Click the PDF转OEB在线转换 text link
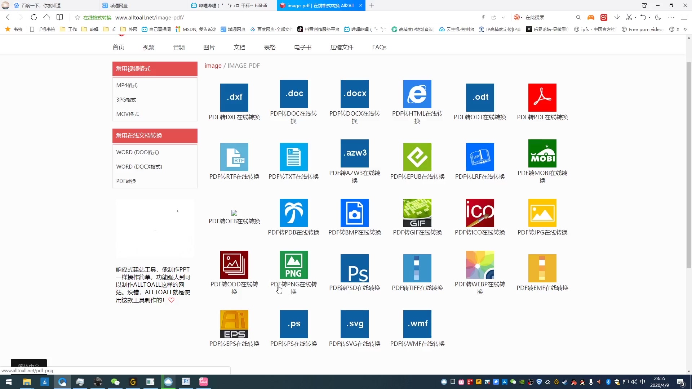This screenshot has width=692, height=389. (x=234, y=221)
